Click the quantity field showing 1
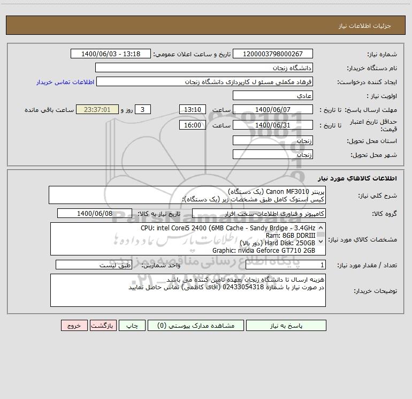Screen dimensions: 412x399 (286, 265)
